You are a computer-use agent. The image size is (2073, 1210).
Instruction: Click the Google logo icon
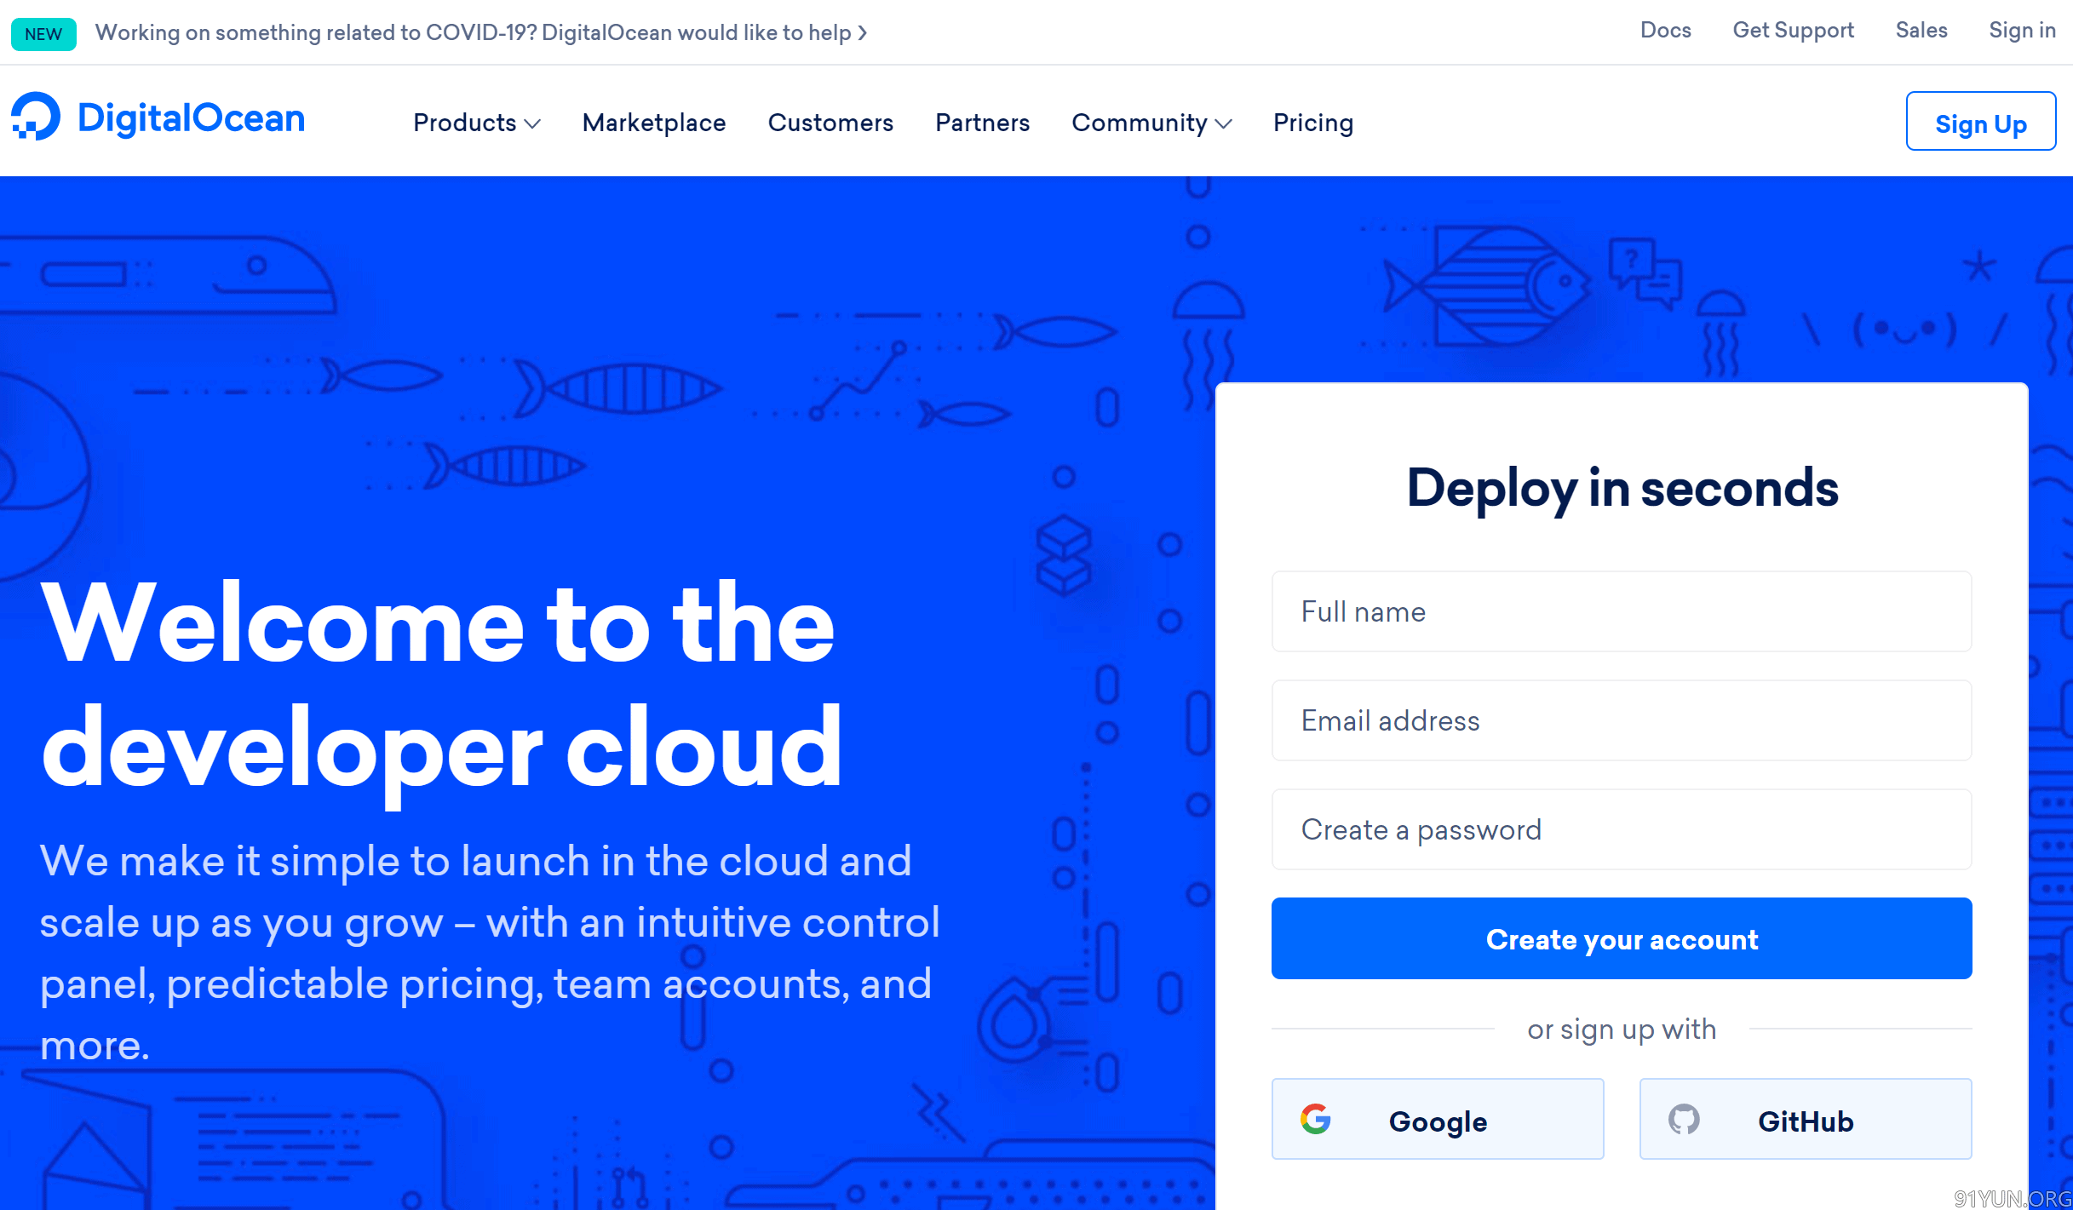(x=1315, y=1119)
